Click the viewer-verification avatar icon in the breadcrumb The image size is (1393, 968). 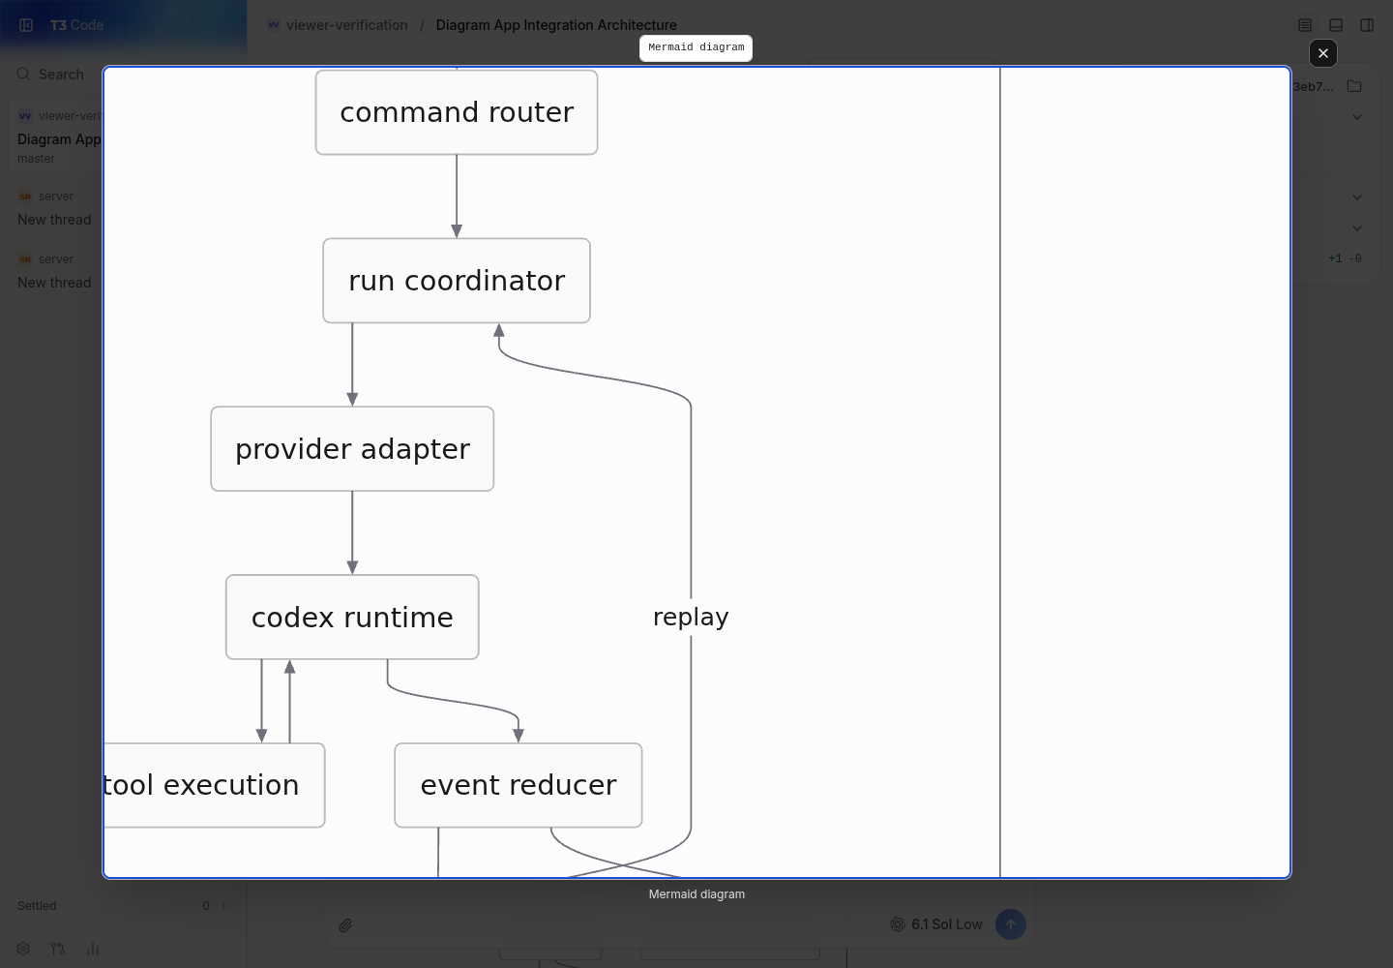[x=274, y=25]
